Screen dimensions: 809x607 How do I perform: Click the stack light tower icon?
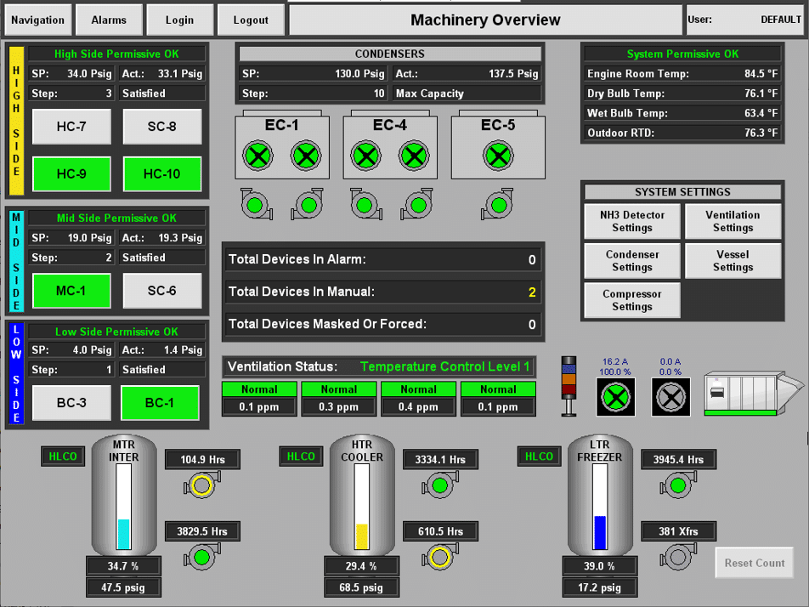pos(569,386)
